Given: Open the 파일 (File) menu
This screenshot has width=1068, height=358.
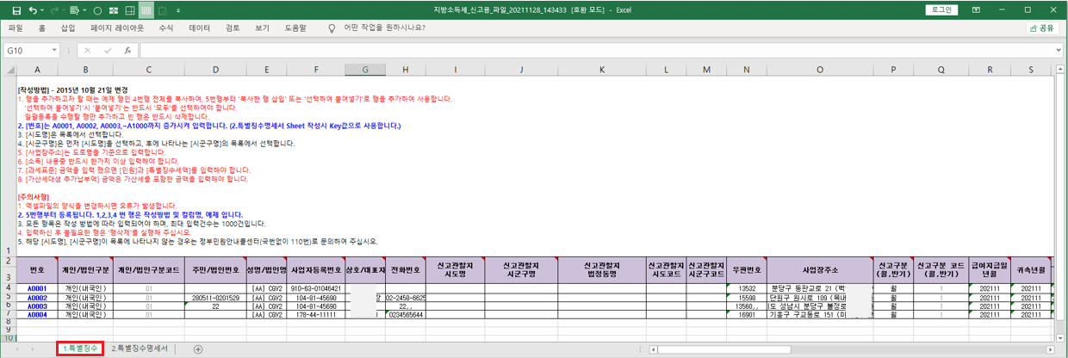Looking at the screenshot, I should [16, 28].
